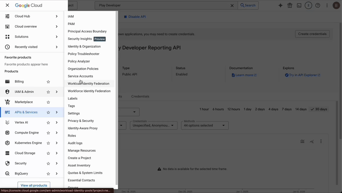The height and width of the screenshot is (193, 342).
Task: Star Billing as a favorite product
Action: [48, 81]
